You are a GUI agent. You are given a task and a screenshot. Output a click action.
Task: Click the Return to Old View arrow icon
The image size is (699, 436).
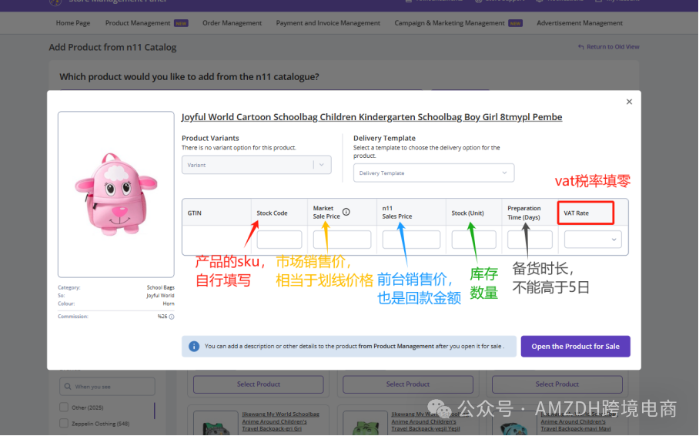coord(581,47)
